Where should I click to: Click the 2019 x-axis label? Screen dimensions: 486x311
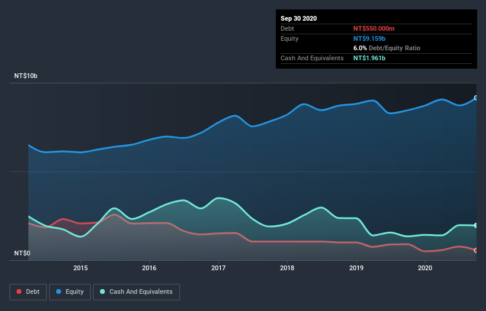click(x=356, y=268)
